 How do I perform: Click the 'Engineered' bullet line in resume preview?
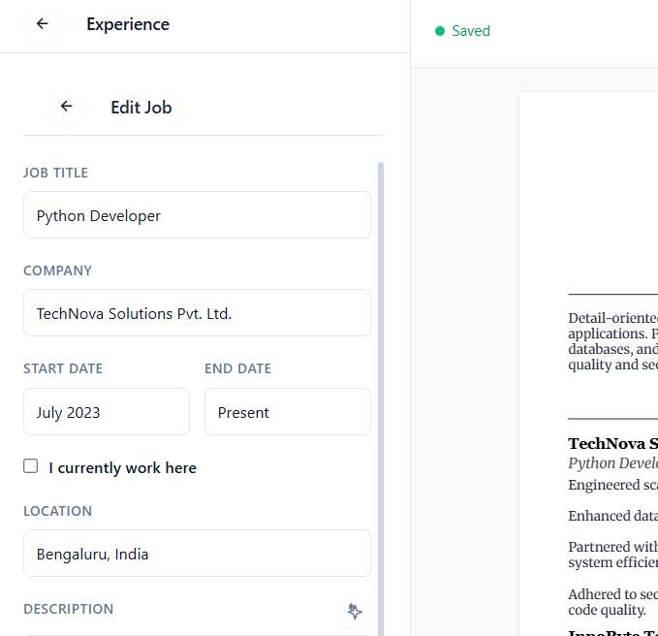point(612,485)
